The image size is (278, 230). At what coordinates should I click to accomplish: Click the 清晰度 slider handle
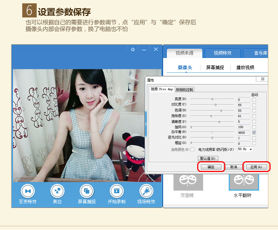pos(219,122)
